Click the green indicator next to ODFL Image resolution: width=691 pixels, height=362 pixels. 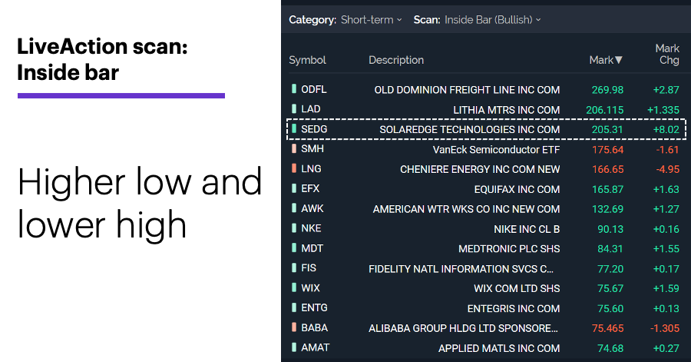coord(294,89)
